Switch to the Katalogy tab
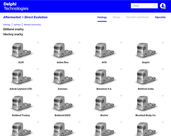 [x=102, y=17]
